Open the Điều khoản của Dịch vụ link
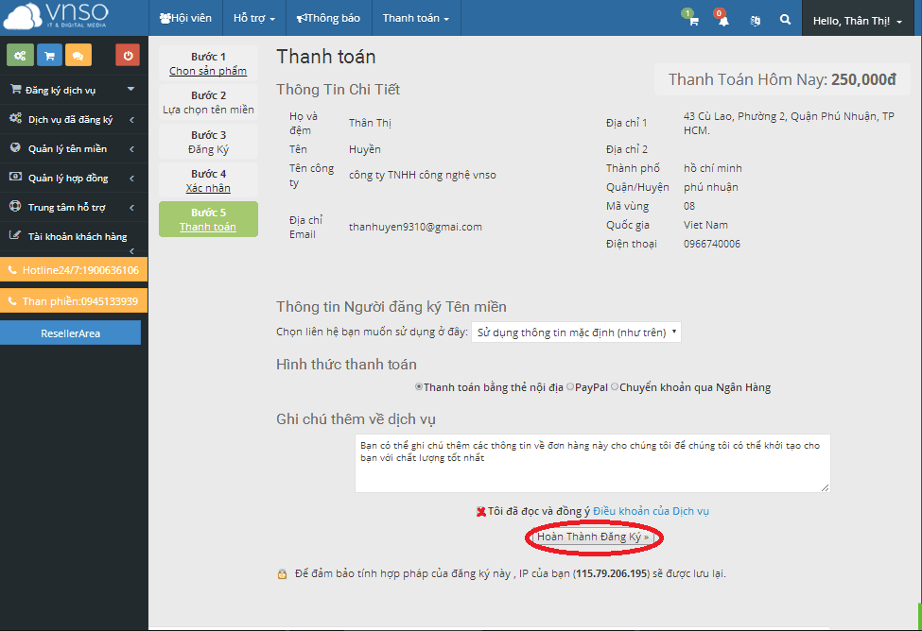 click(x=651, y=511)
